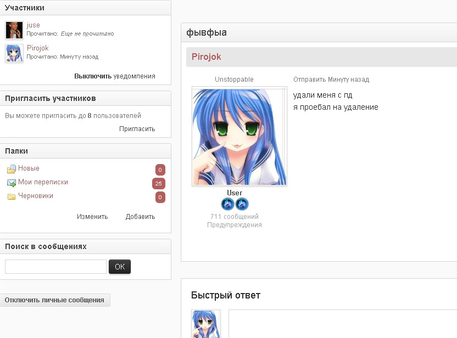Click the OK search button
The image size is (457, 338).
120,267
